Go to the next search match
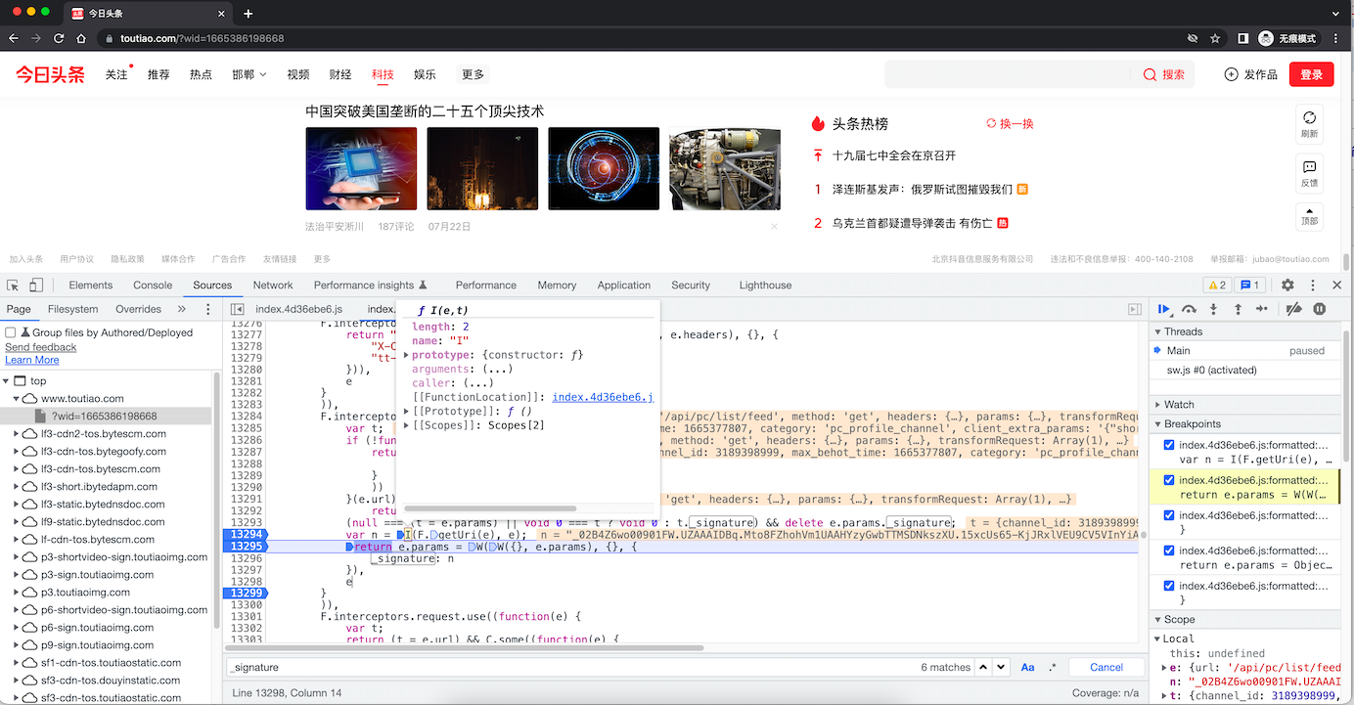 [x=1000, y=667]
